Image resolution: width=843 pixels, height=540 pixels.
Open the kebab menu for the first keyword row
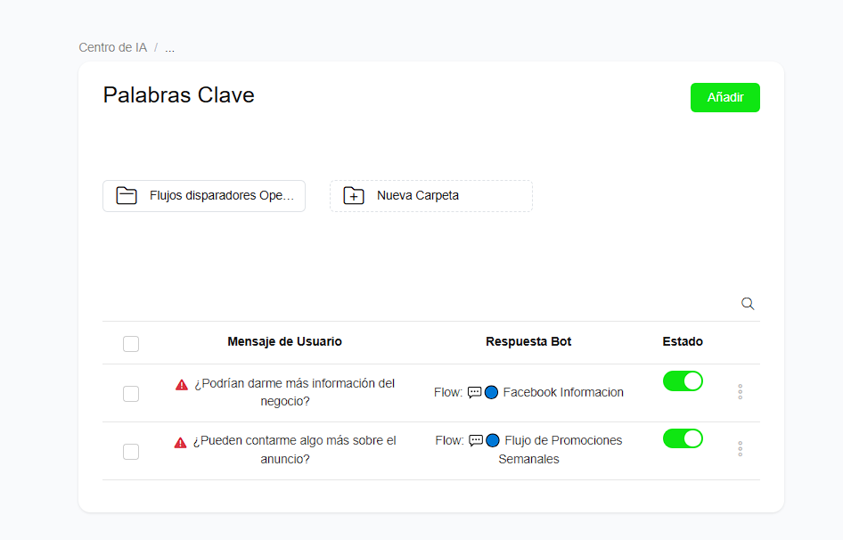tap(741, 391)
